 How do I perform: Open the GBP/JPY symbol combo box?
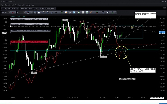click(x=6, y=13)
